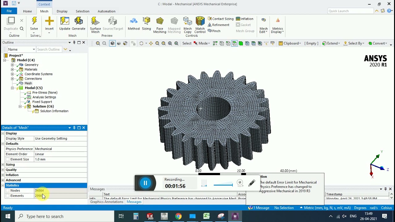Insert a Pinch control
Screen dimensions: 395x222
click(214, 31)
